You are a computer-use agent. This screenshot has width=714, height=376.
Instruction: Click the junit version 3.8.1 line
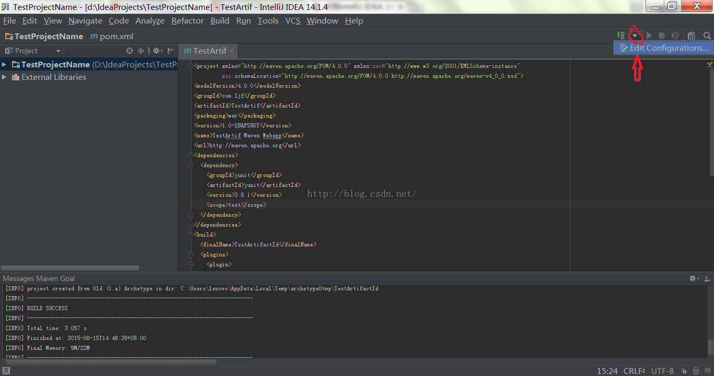click(x=244, y=195)
